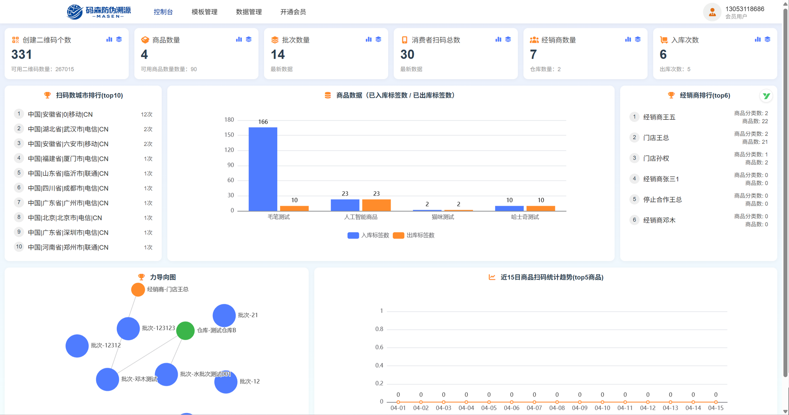
Task: Click the green filter icon in 经销商排行
Action: pyautogui.click(x=766, y=96)
